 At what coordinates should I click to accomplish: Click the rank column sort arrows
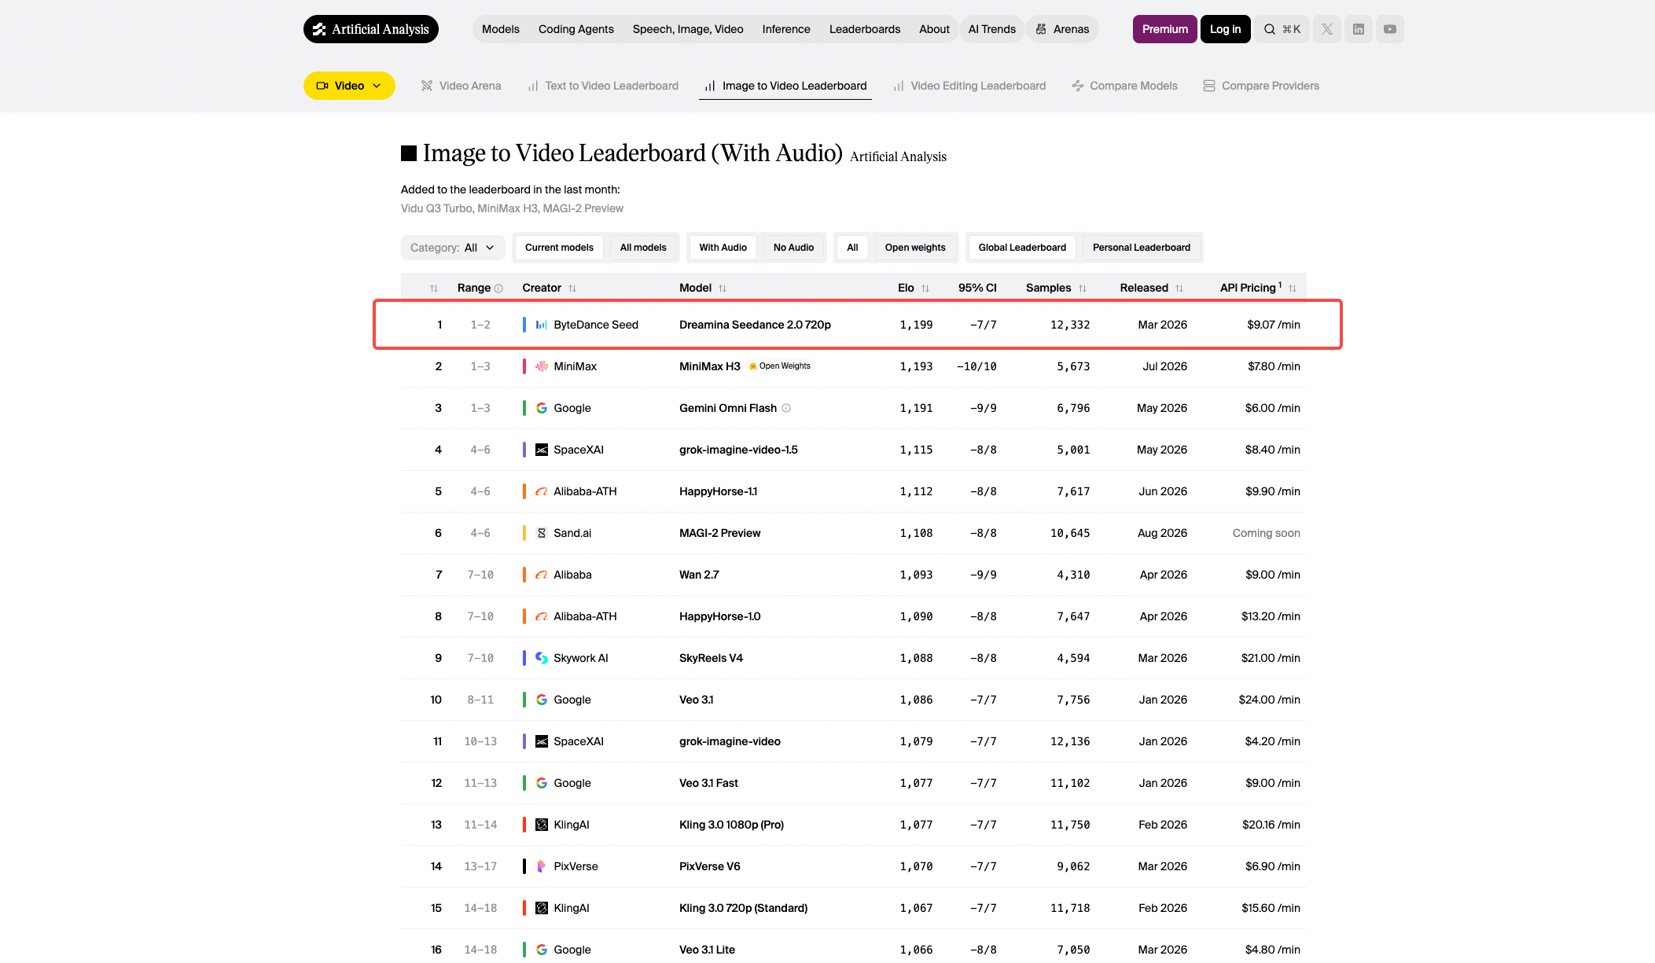click(x=434, y=289)
